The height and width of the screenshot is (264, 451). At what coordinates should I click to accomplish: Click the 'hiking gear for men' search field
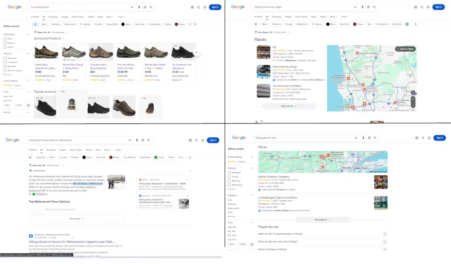[303, 138]
